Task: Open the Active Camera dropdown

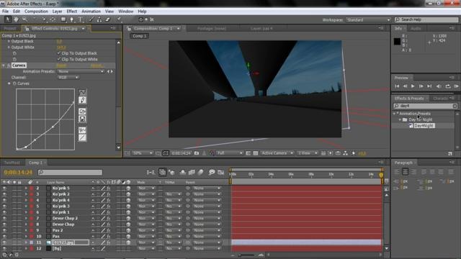Action: 277,153
